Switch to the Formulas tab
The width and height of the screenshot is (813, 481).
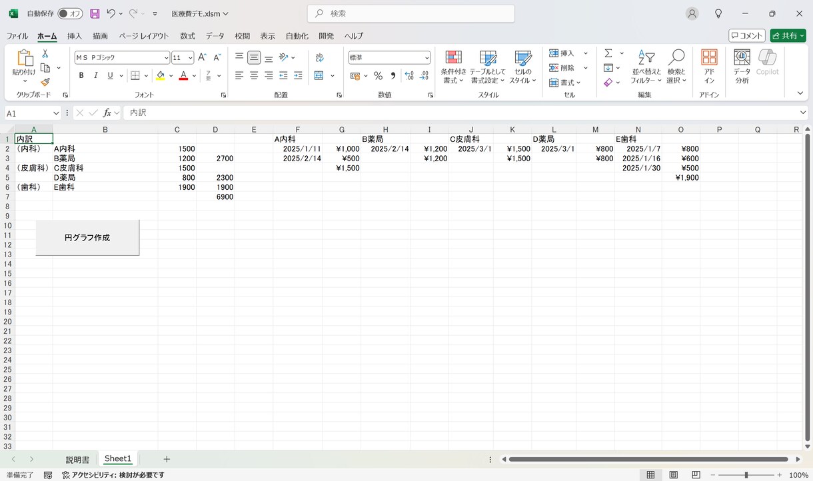click(x=188, y=36)
